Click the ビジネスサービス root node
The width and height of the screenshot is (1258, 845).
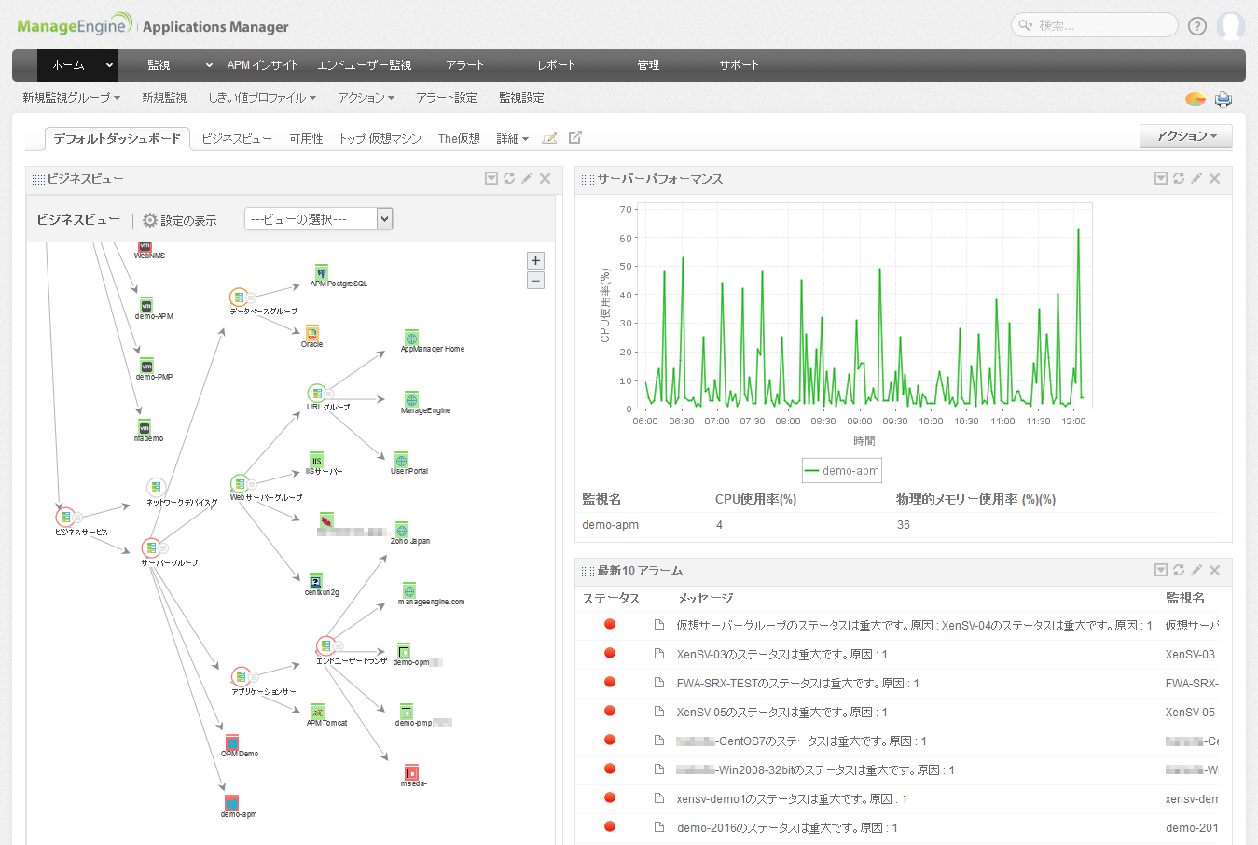[65, 517]
